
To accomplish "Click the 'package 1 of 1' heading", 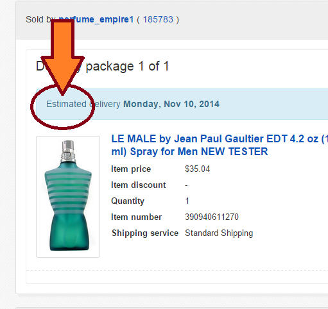I will click(127, 66).
